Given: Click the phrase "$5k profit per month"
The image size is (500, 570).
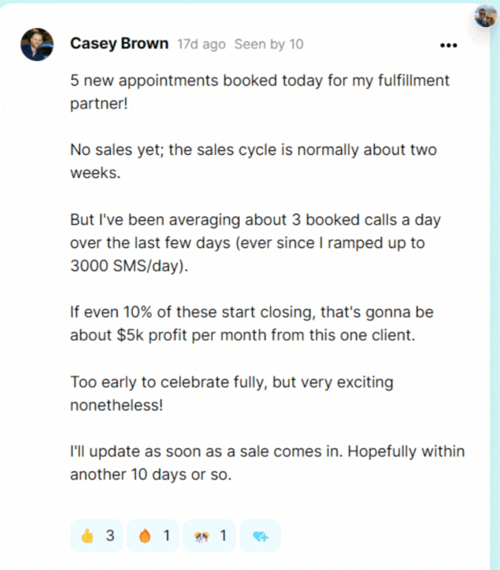Looking at the screenshot, I should [175, 336].
